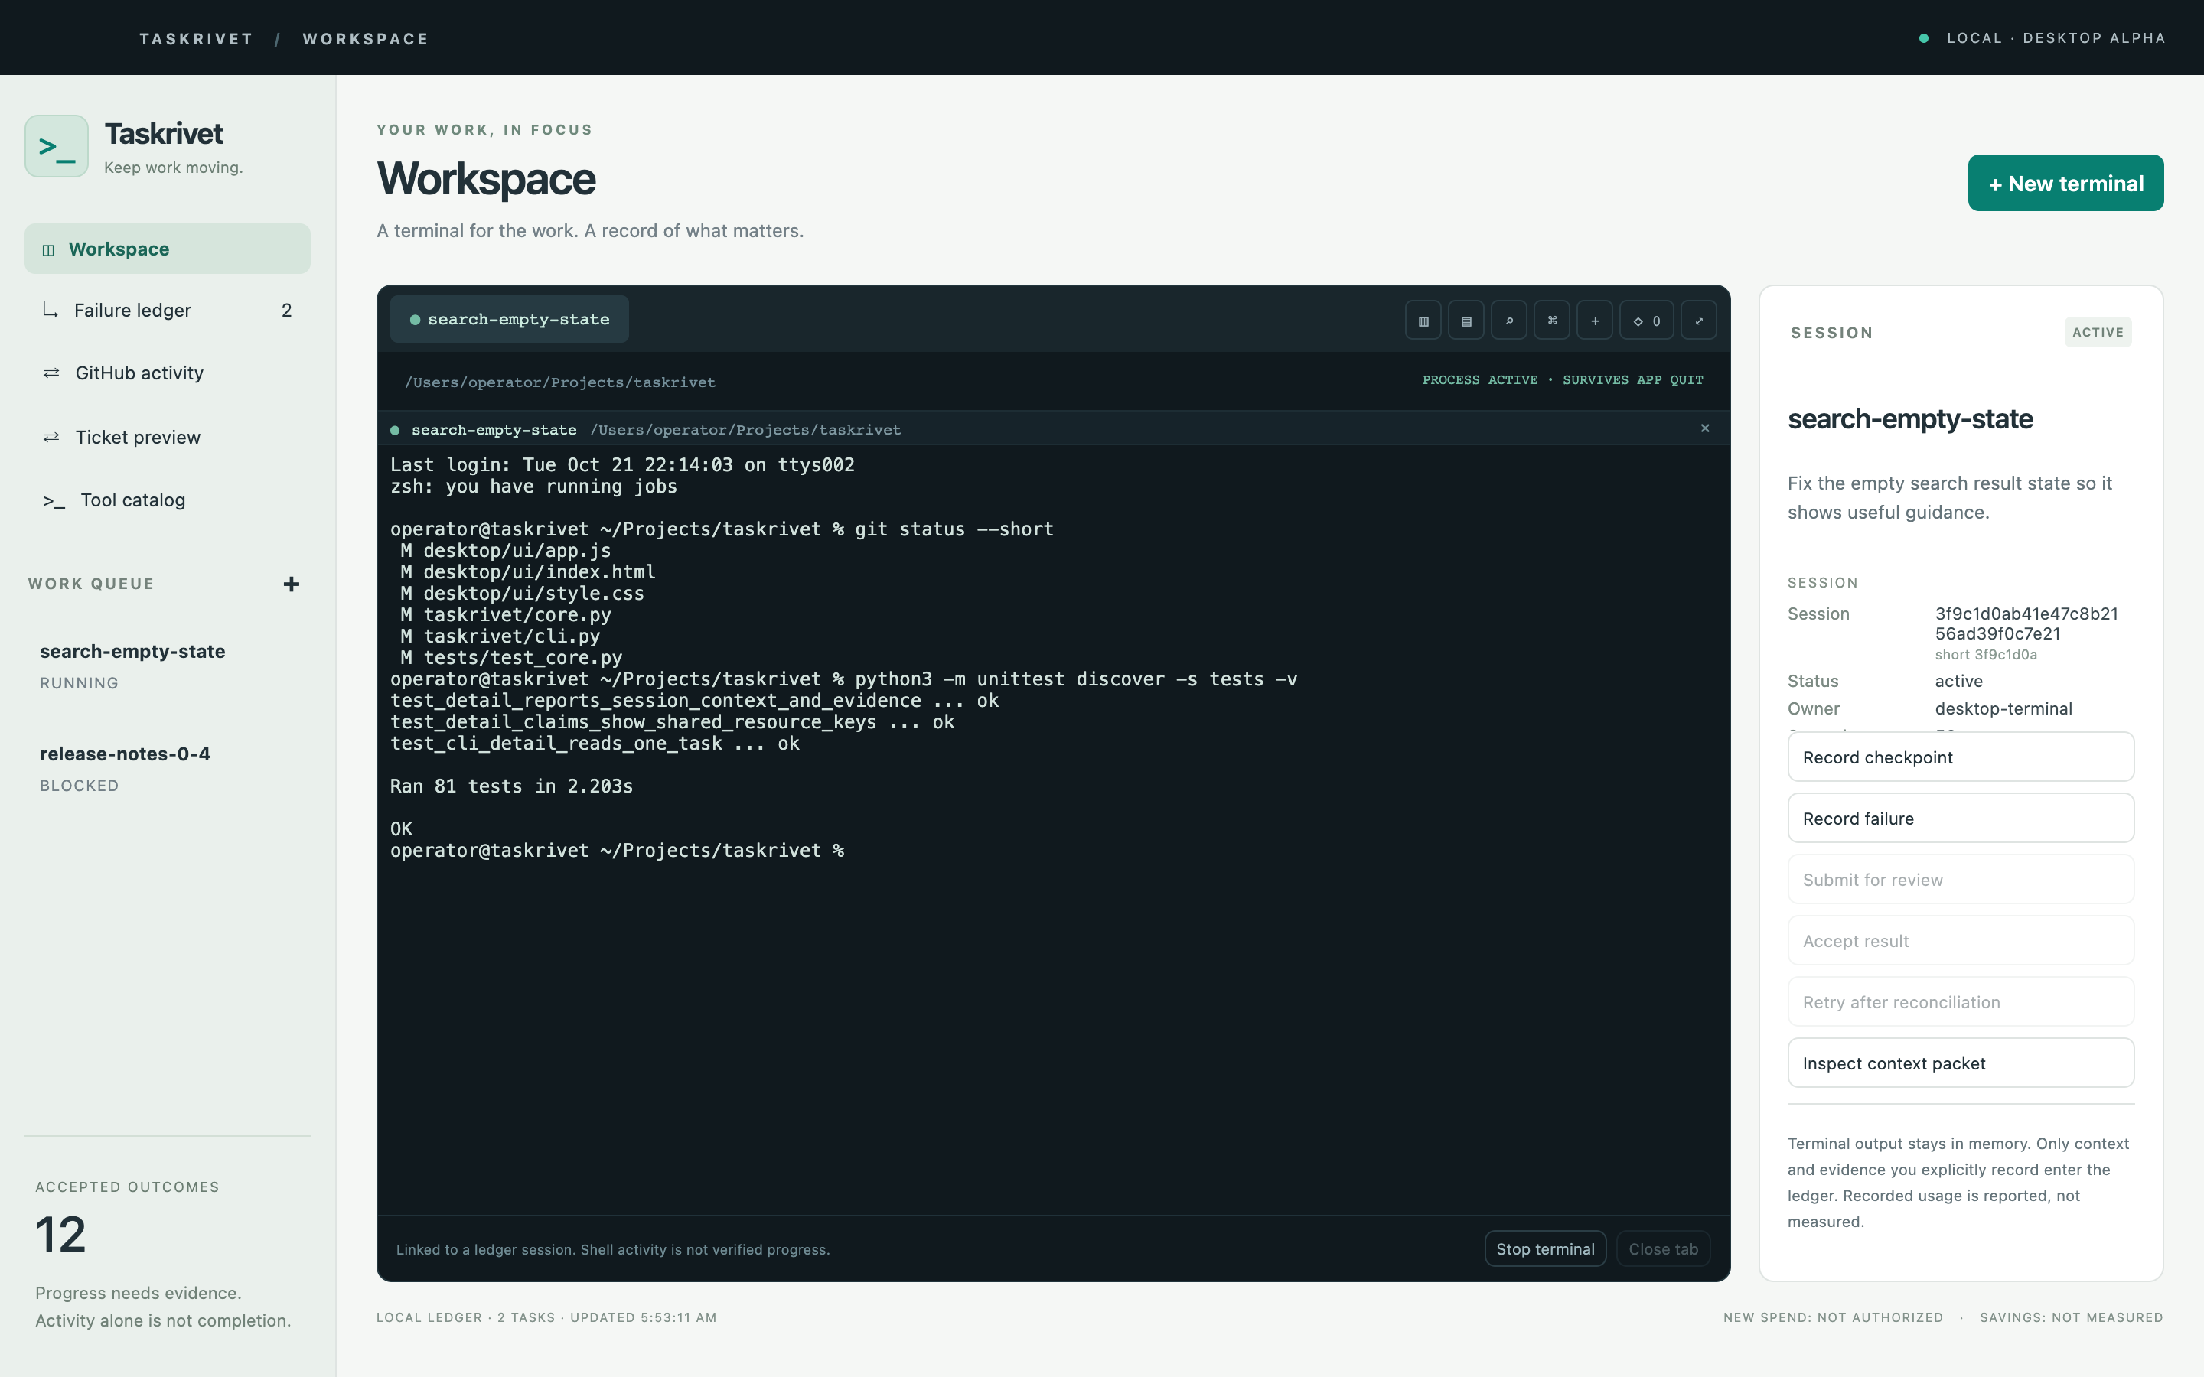Viewport: 2204px width, 1377px height.
Task: Click 'Ran 81 tests in 2.203s' line
Action: 511,786
